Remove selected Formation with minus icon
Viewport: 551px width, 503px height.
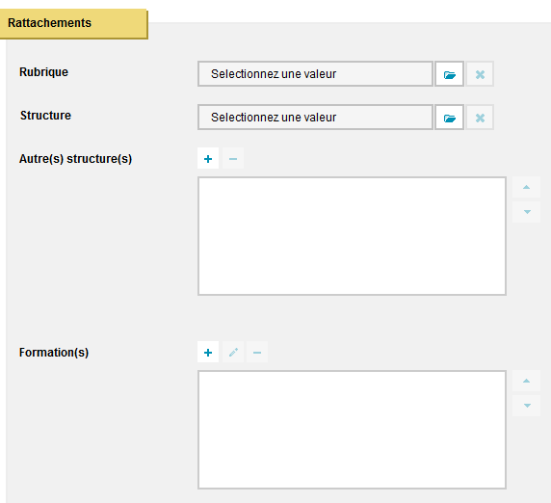(257, 352)
